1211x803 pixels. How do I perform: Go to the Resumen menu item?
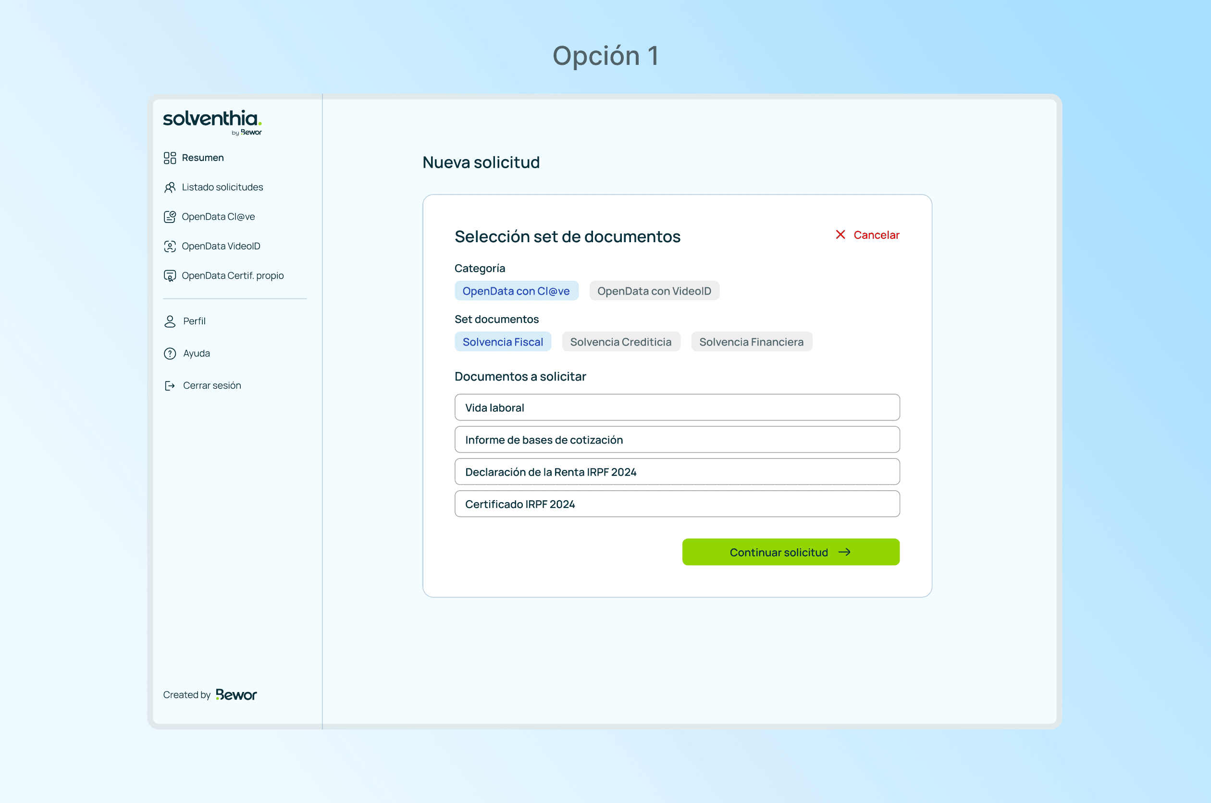203,158
